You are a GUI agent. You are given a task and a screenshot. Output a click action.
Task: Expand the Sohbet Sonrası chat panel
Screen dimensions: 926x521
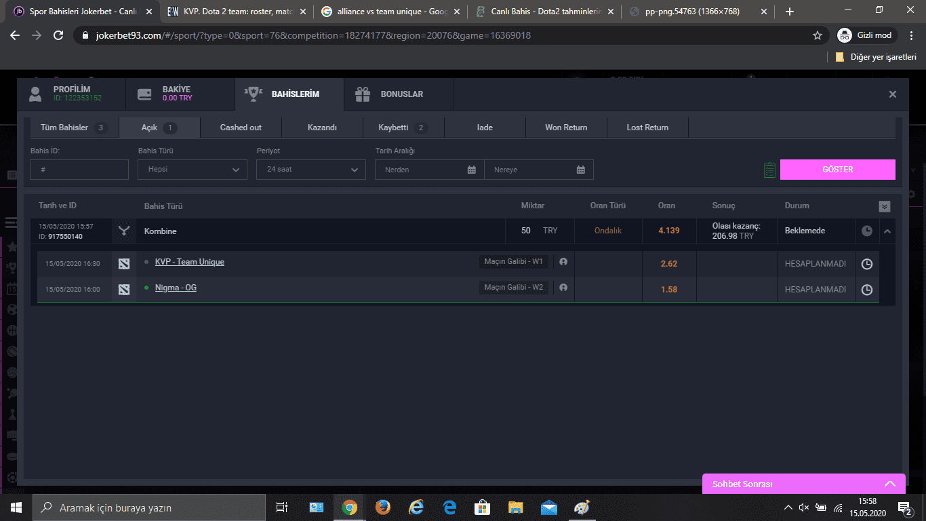point(803,484)
